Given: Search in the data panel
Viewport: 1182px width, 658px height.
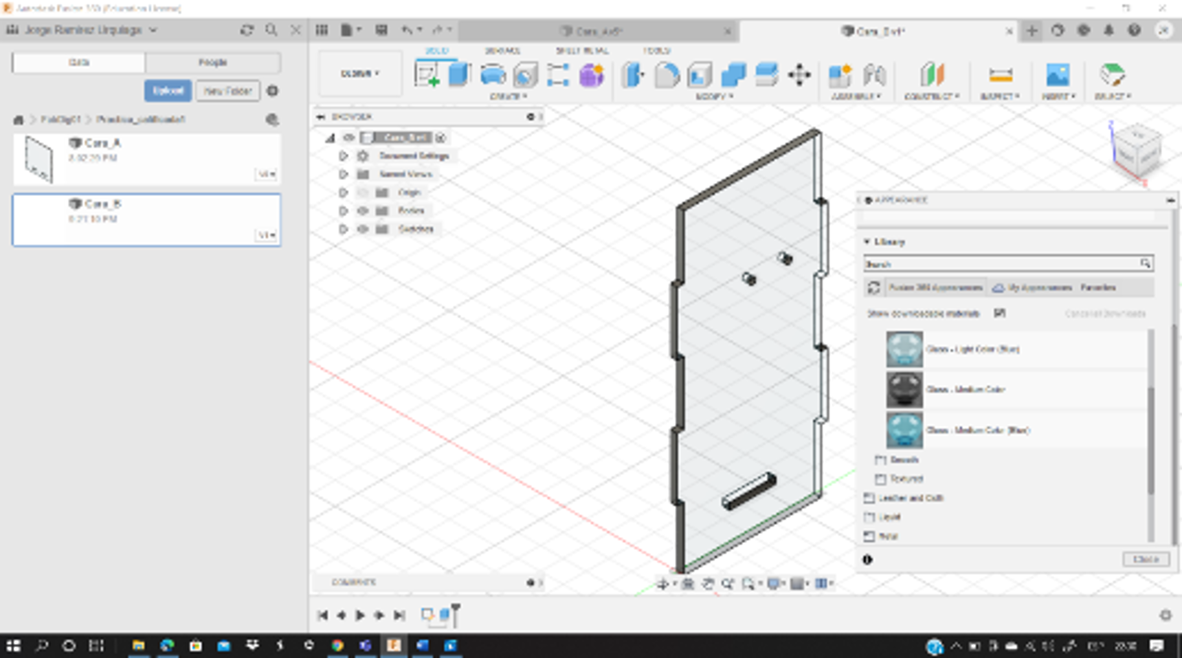Looking at the screenshot, I should tap(271, 30).
